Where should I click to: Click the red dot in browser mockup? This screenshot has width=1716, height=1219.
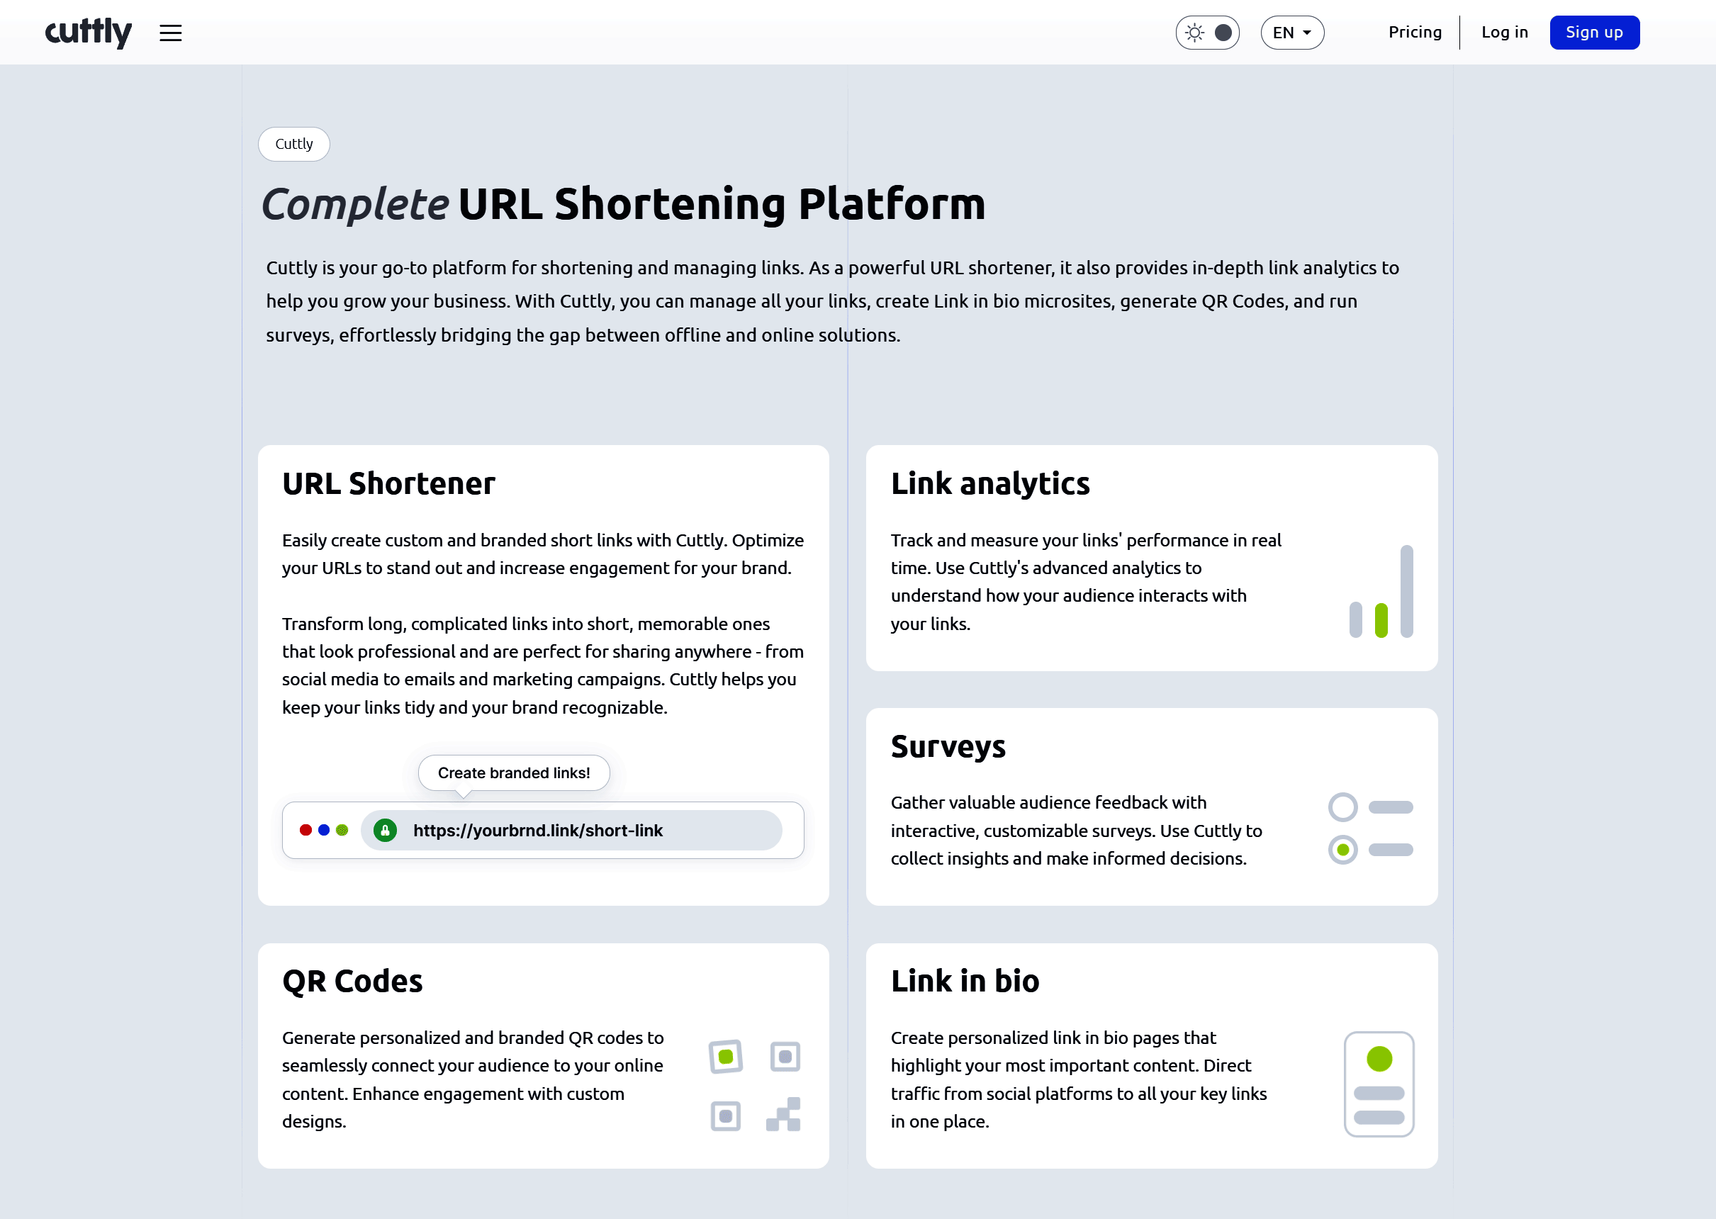tap(305, 830)
